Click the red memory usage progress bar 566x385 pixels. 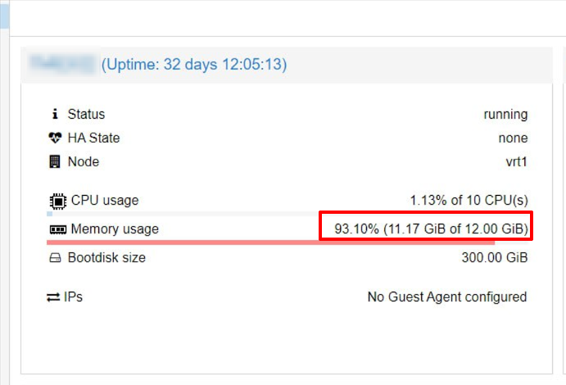click(271, 242)
